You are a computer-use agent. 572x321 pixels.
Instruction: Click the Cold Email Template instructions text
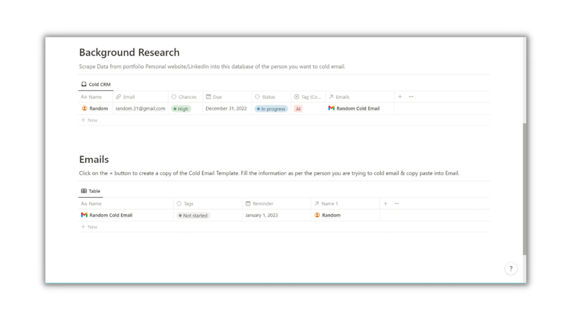click(x=269, y=173)
